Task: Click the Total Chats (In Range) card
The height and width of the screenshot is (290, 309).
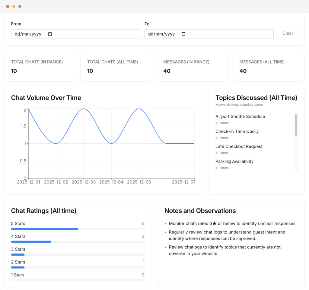Action: [40, 67]
